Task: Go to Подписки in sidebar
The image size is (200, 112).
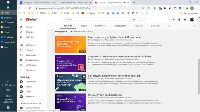Action: click(30, 37)
